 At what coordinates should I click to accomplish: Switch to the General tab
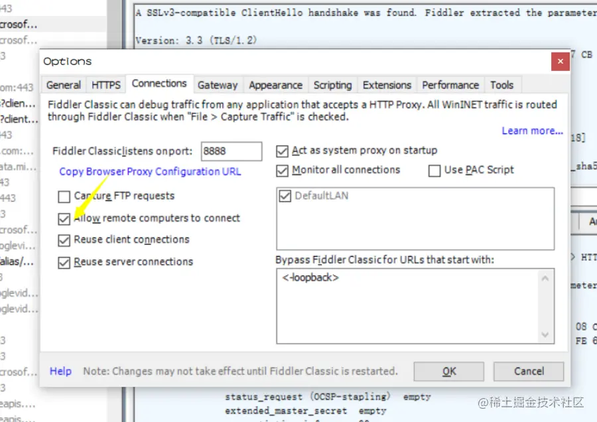(64, 85)
